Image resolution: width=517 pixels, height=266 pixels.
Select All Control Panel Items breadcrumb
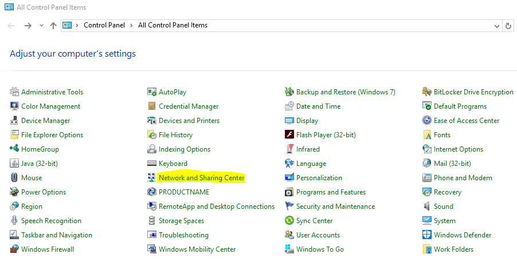173,25
